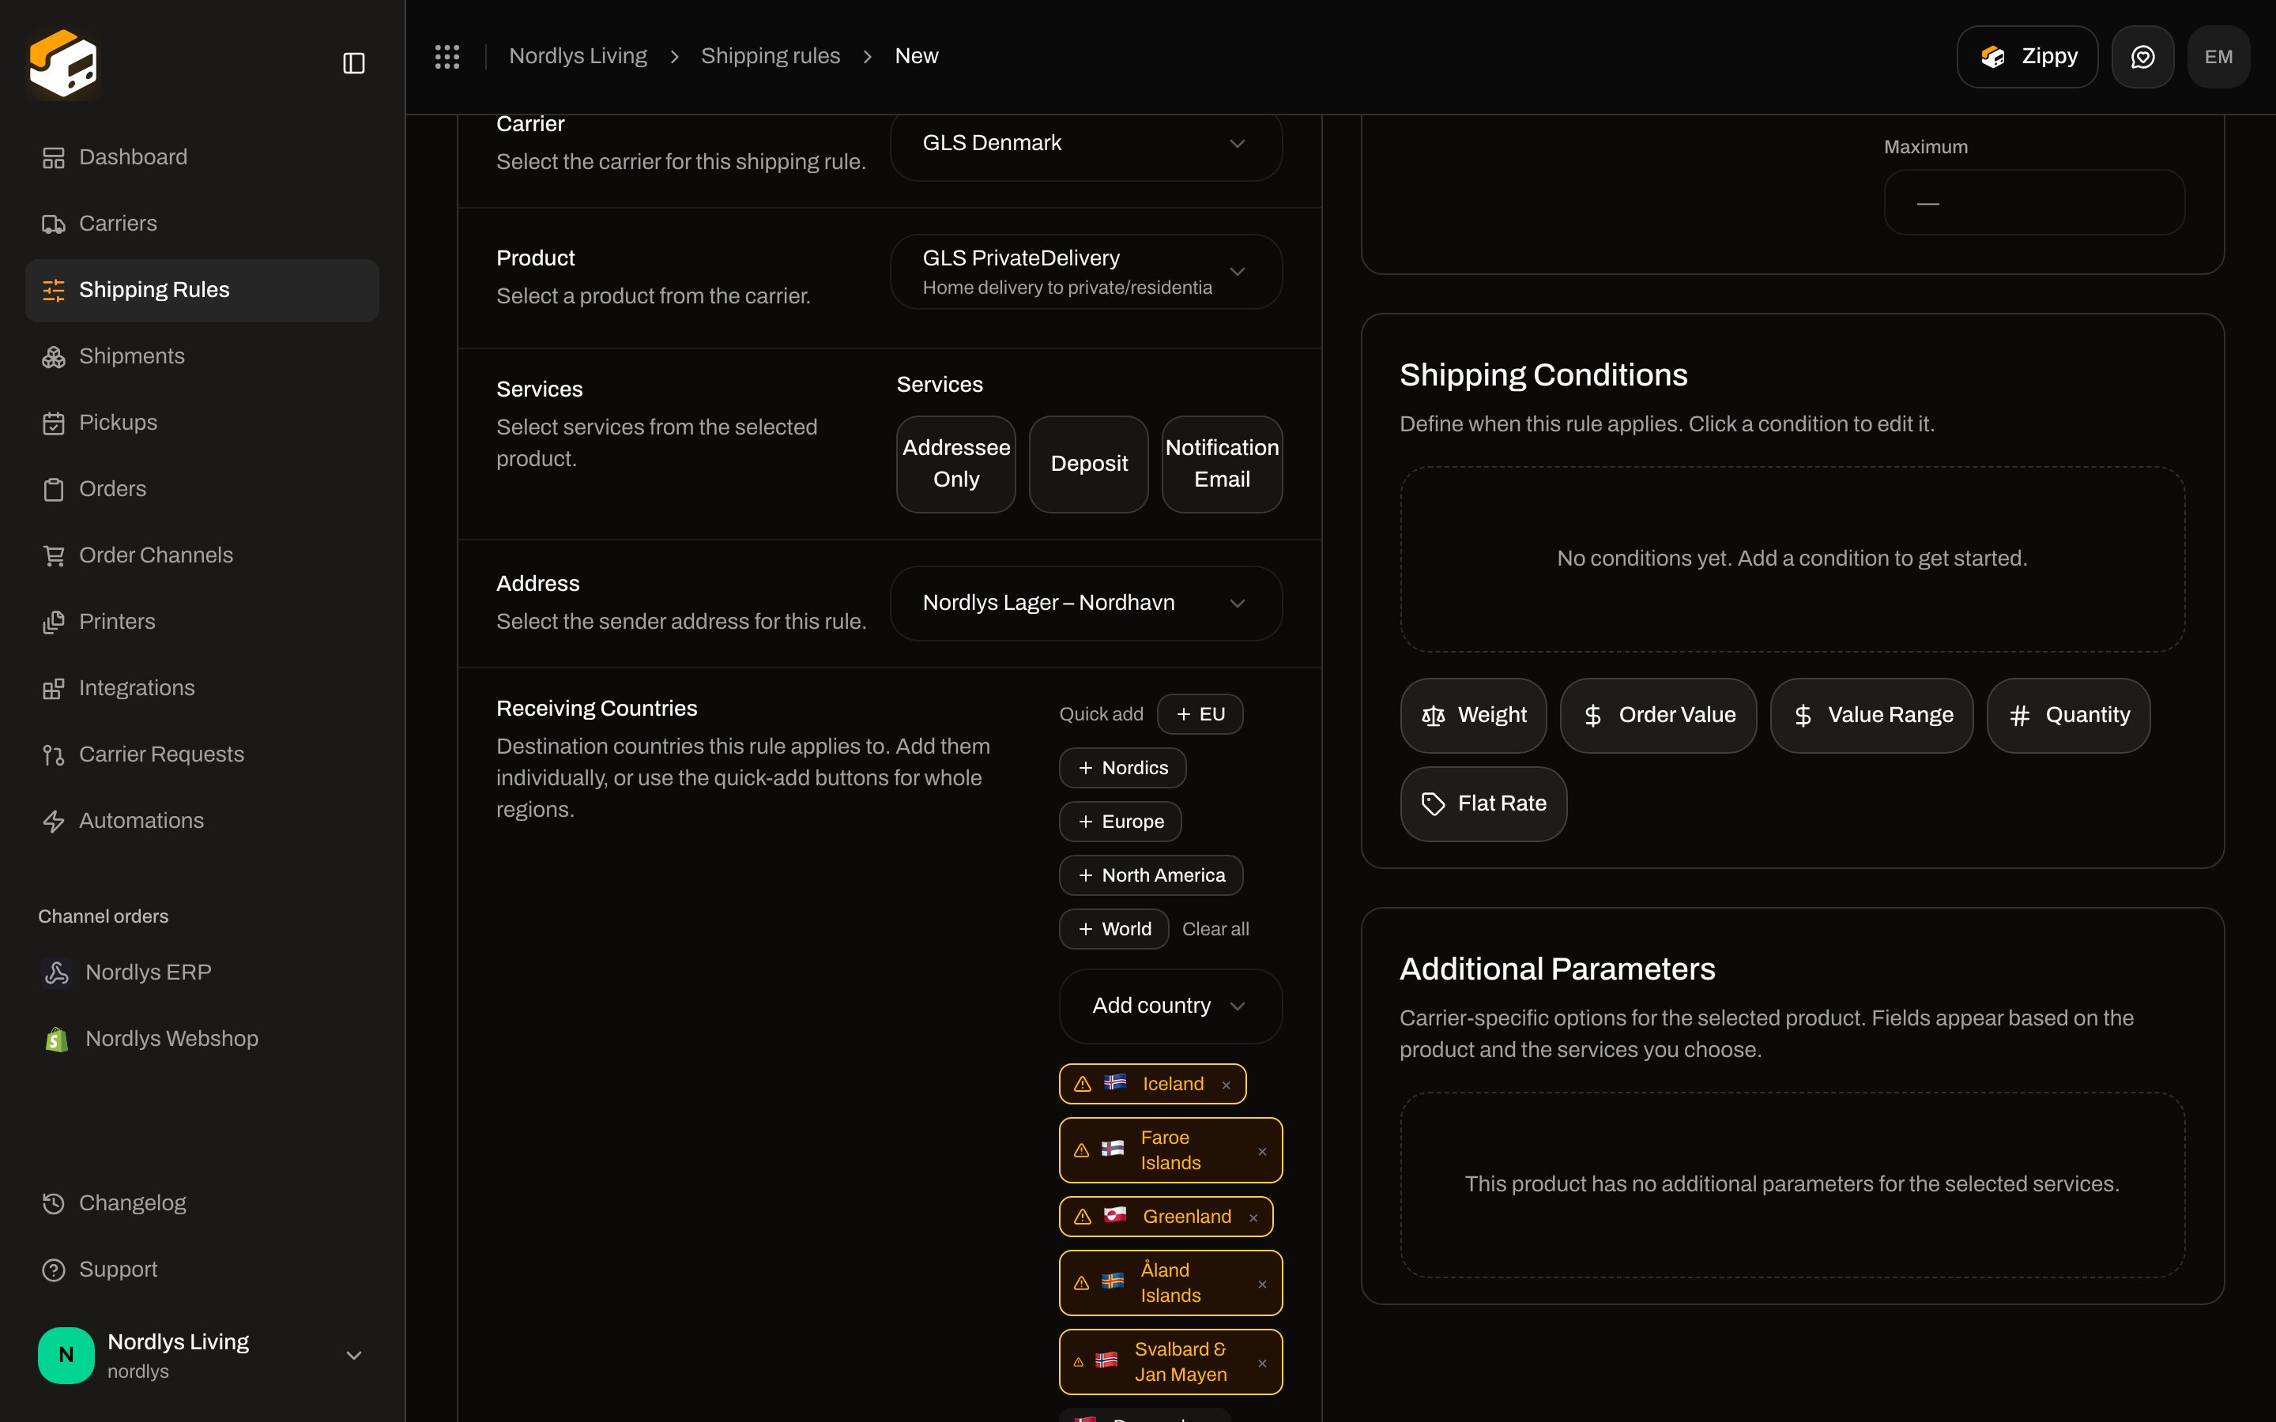2276x1422 pixels.
Task: Open the apps grid icon
Action: (x=447, y=56)
